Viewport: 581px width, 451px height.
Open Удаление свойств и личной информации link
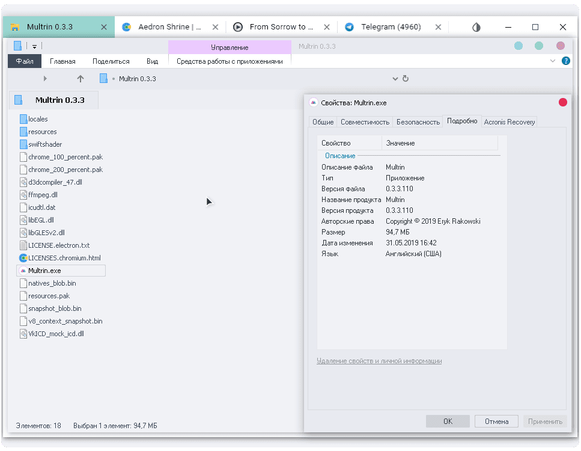coord(379,361)
